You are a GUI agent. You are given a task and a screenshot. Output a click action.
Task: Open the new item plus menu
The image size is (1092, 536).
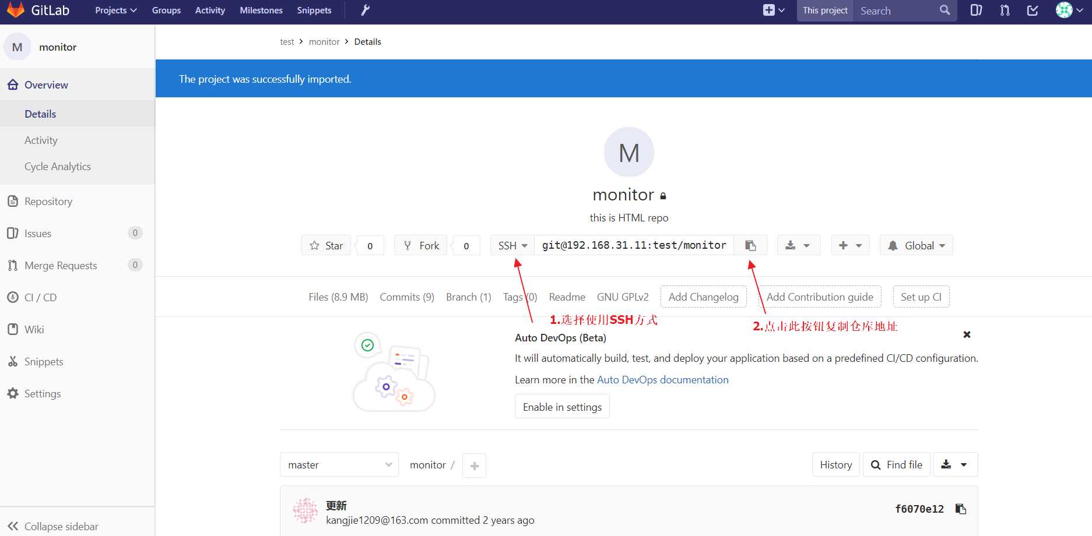click(774, 10)
